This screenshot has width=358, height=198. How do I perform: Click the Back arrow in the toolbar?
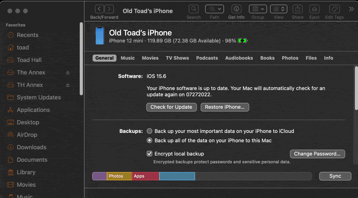click(99, 9)
